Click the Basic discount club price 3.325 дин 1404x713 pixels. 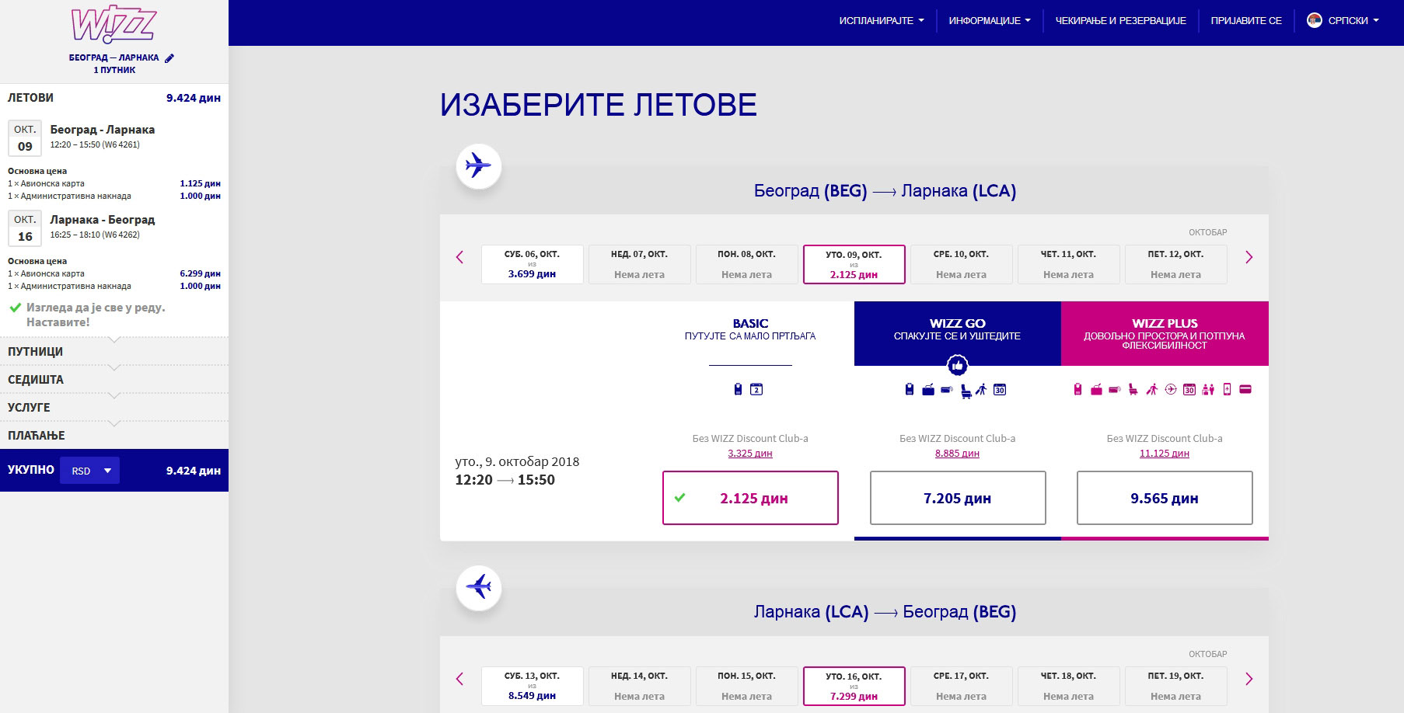pyautogui.click(x=750, y=454)
